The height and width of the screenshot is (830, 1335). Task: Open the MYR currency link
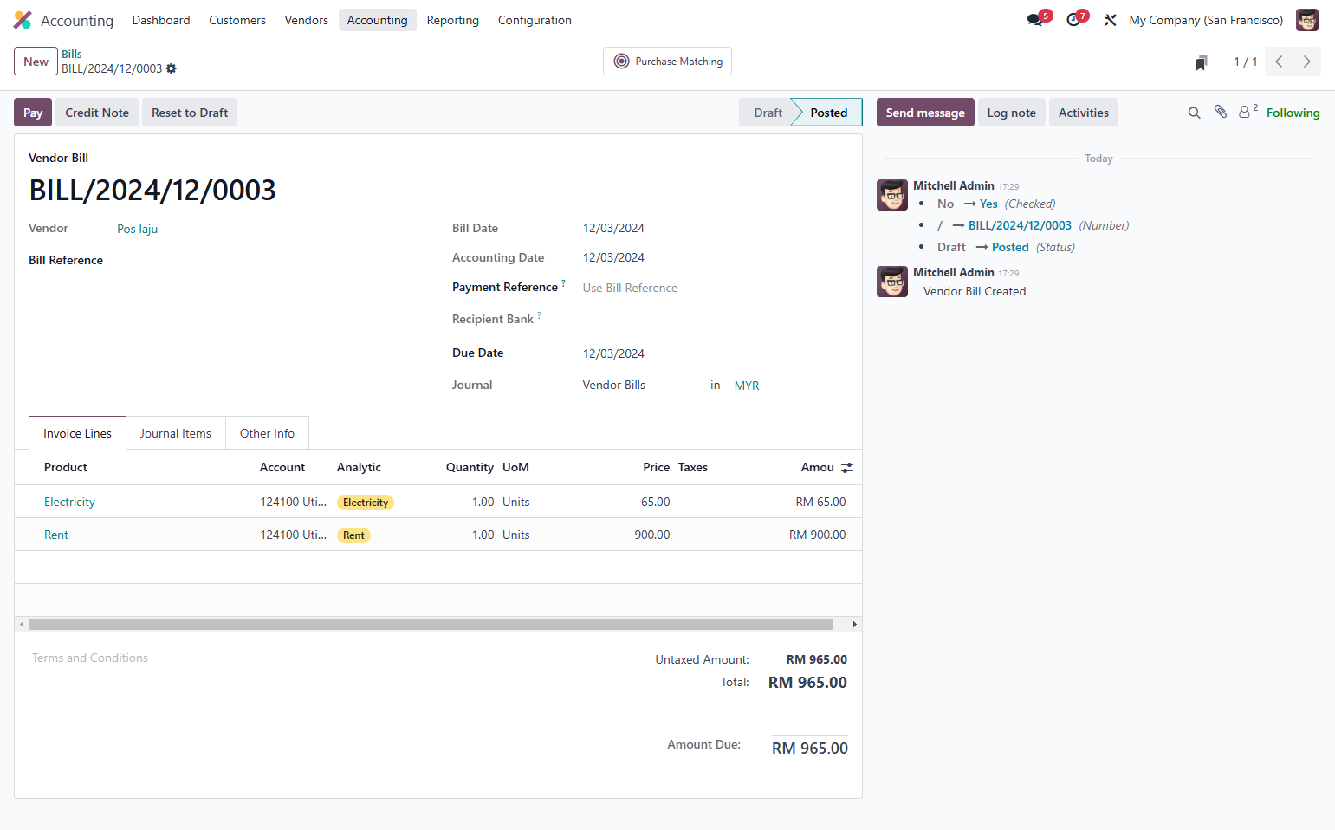747,386
